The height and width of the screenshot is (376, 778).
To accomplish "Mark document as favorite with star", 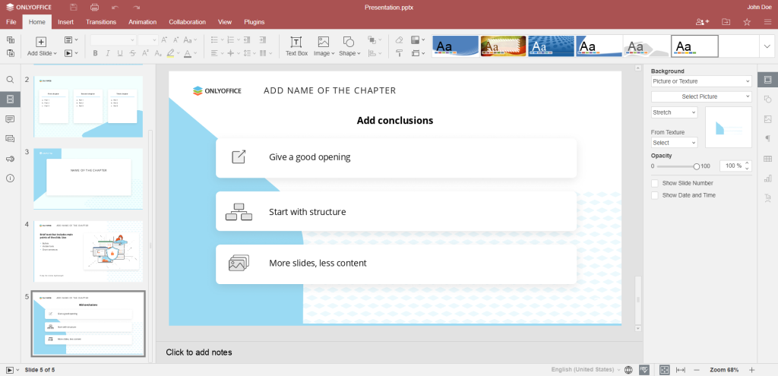I will point(747,22).
